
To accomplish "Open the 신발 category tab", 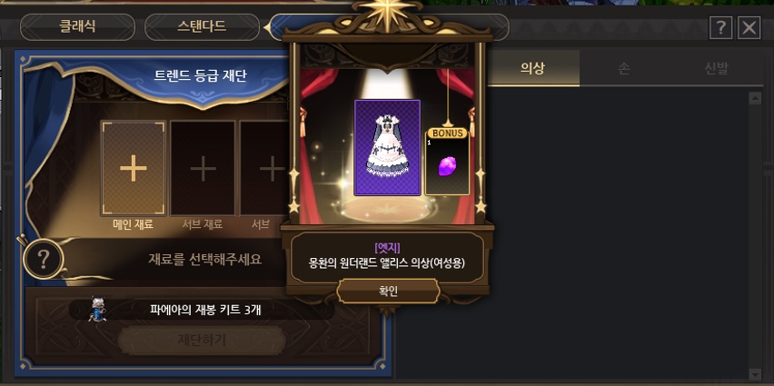I will pyautogui.click(x=716, y=69).
